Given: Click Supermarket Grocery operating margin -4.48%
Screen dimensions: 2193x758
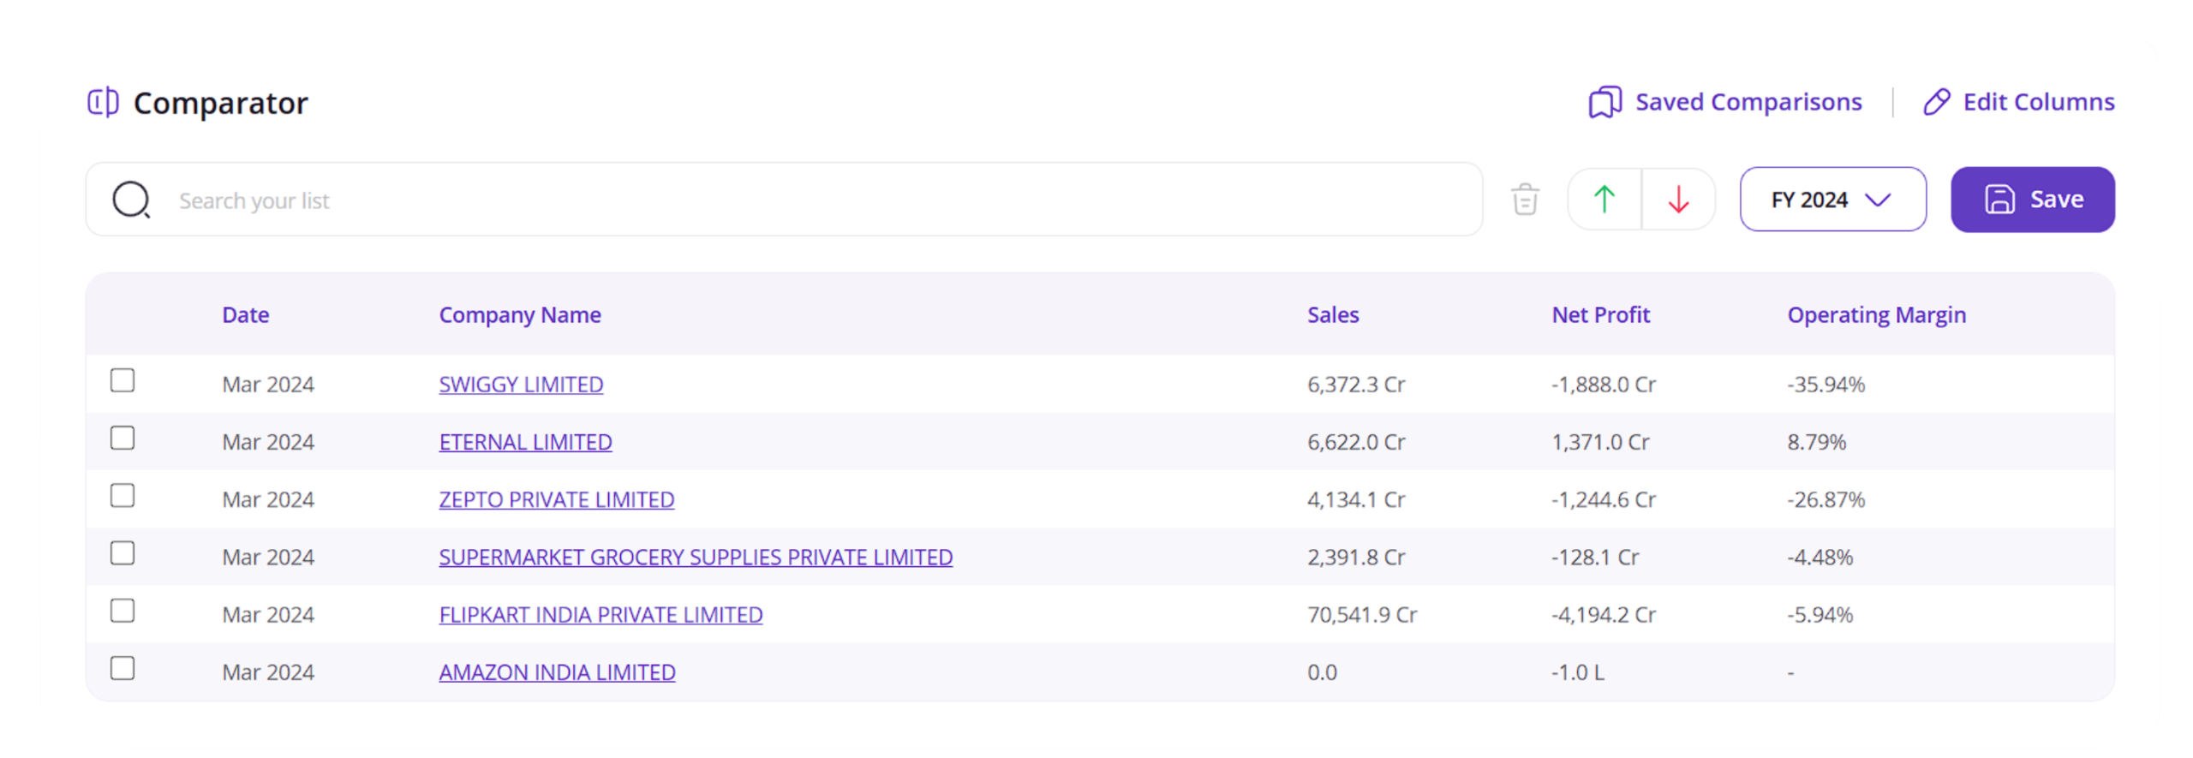Looking at the screenshot, I should [x=1819, y=557].
